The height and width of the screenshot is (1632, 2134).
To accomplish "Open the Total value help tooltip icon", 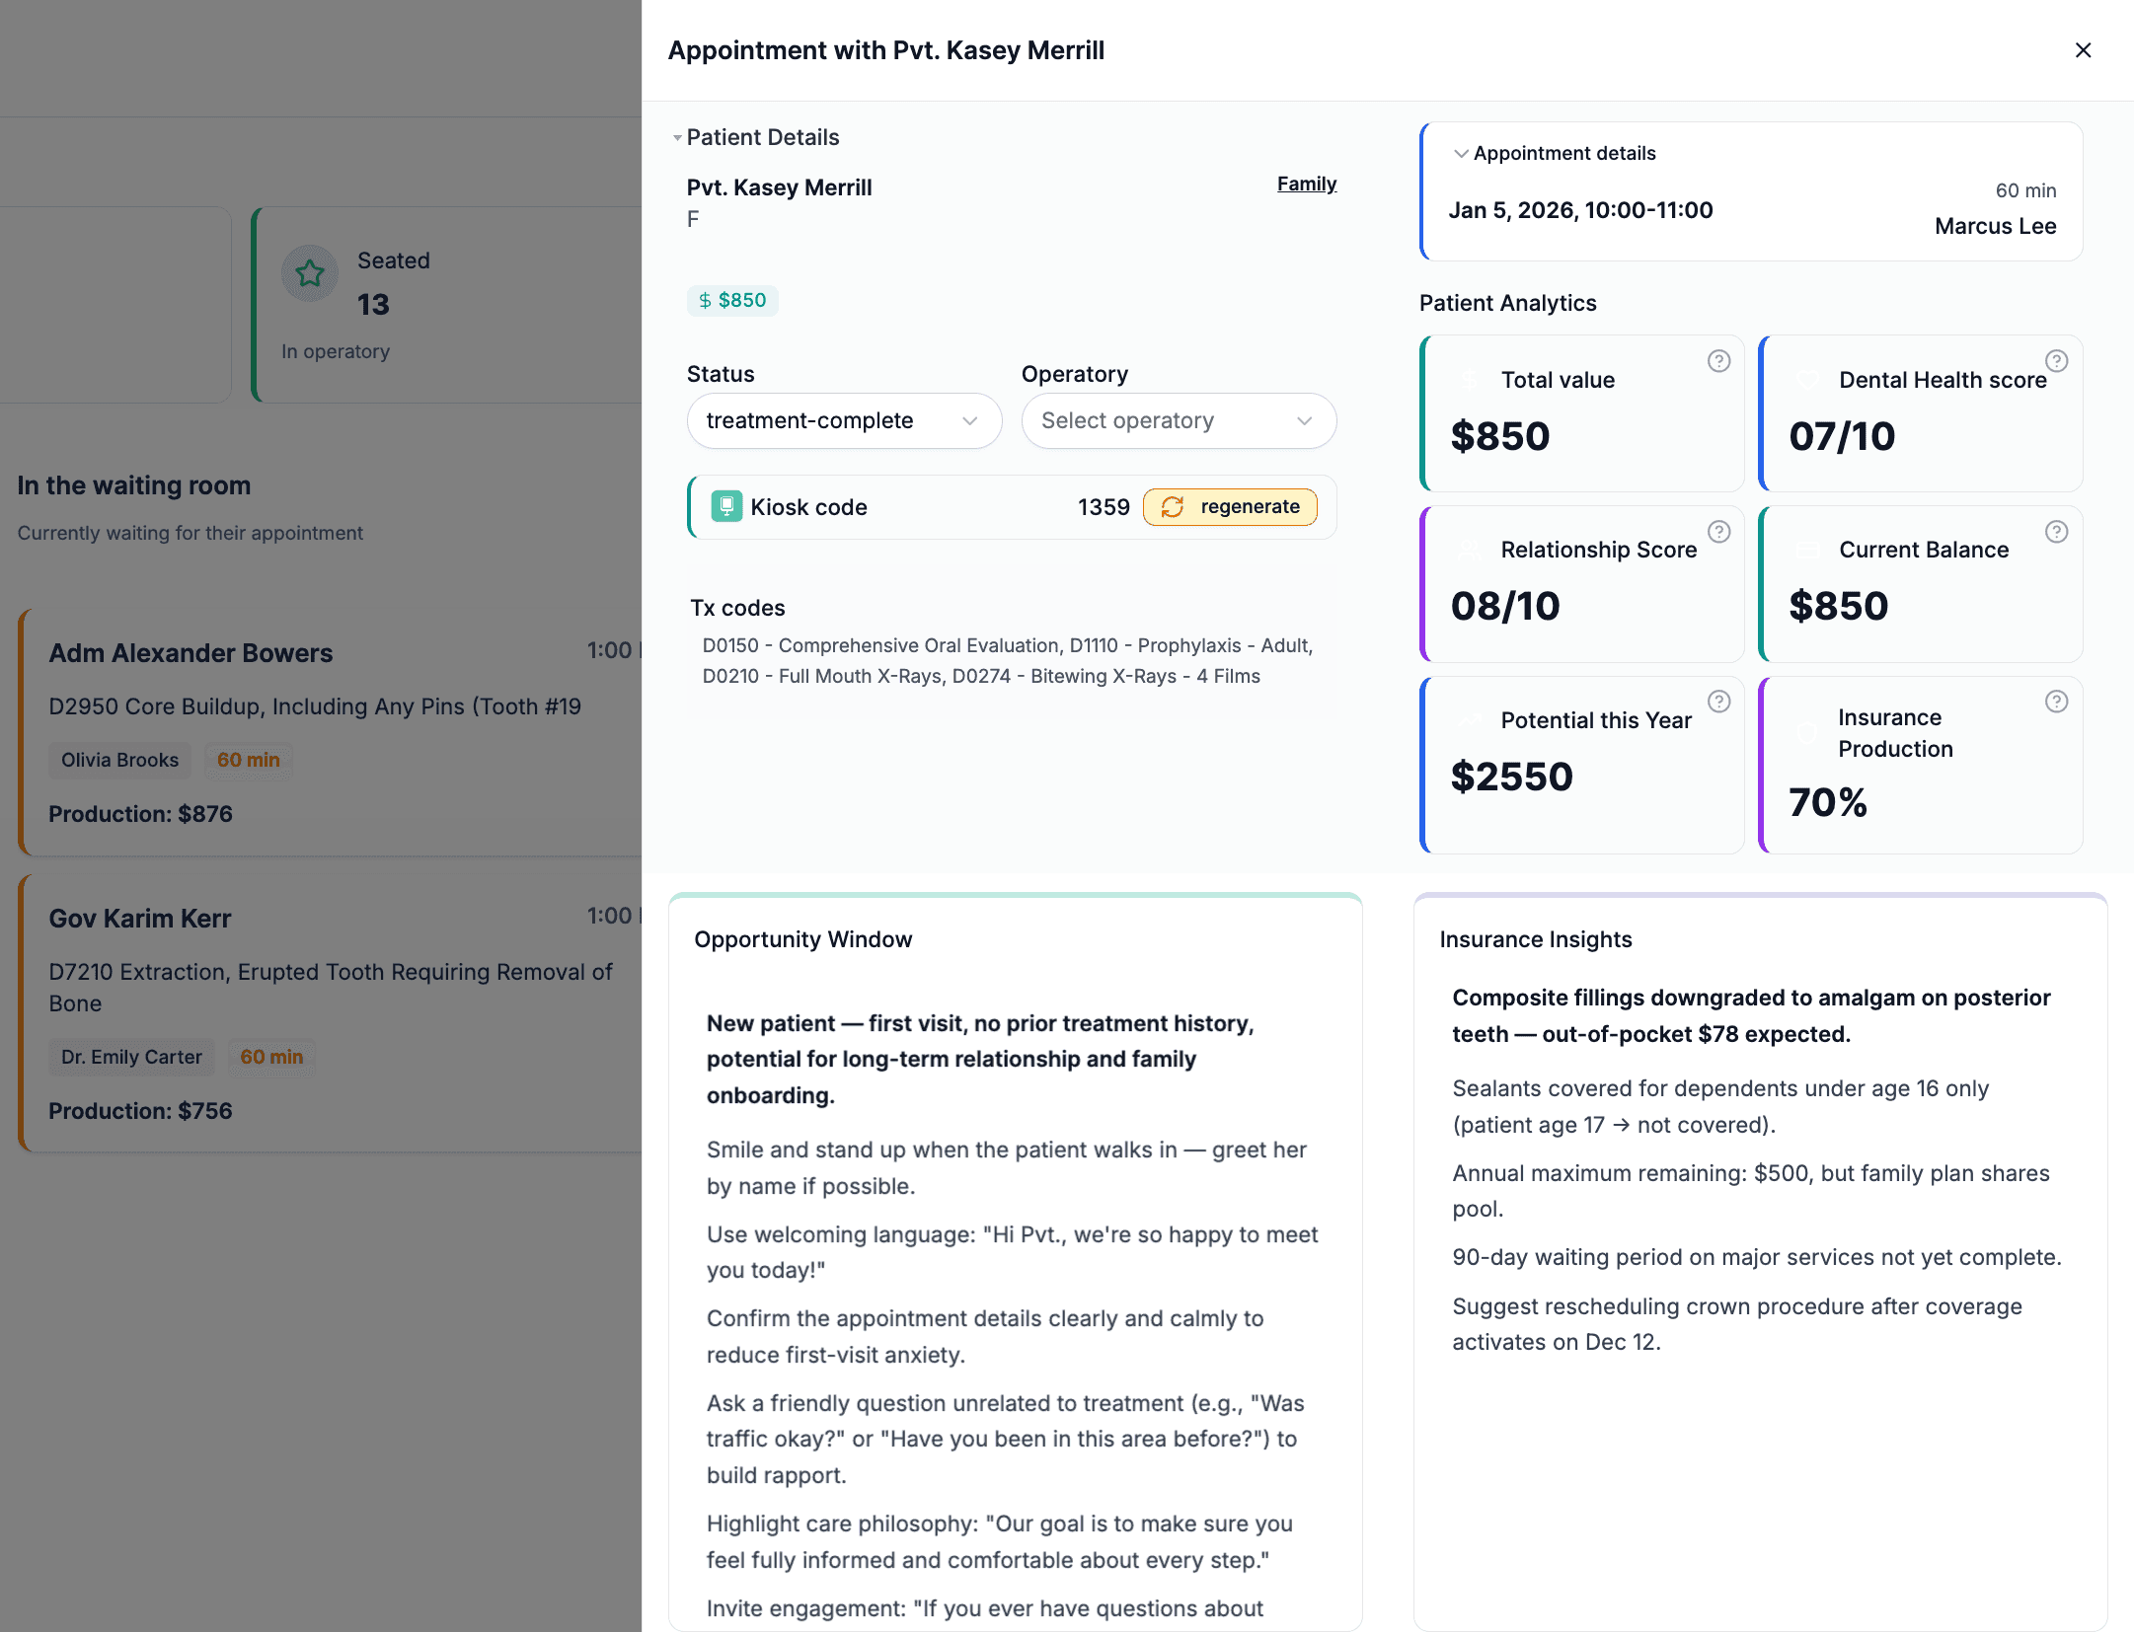I will [1718, 361].
